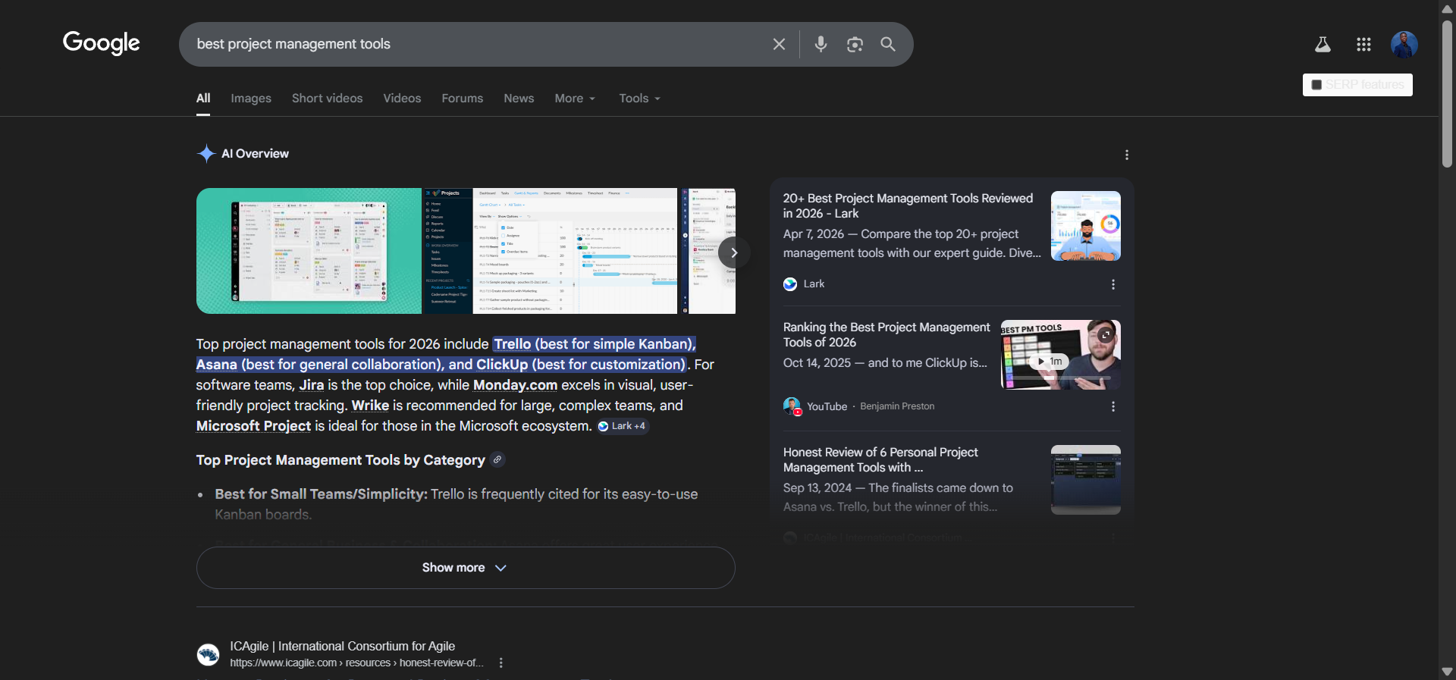
Task: Start voice search with microphone icon
Action: [821, 44]
